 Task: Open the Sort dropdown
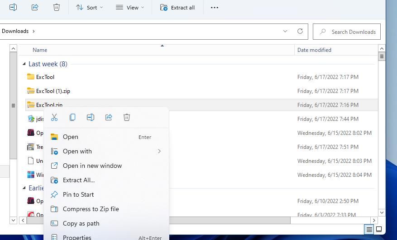coord(89,8)
